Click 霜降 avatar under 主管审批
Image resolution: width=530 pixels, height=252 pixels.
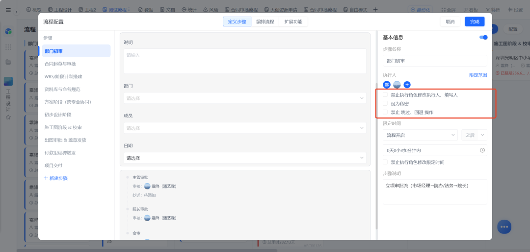pos(147,186)
